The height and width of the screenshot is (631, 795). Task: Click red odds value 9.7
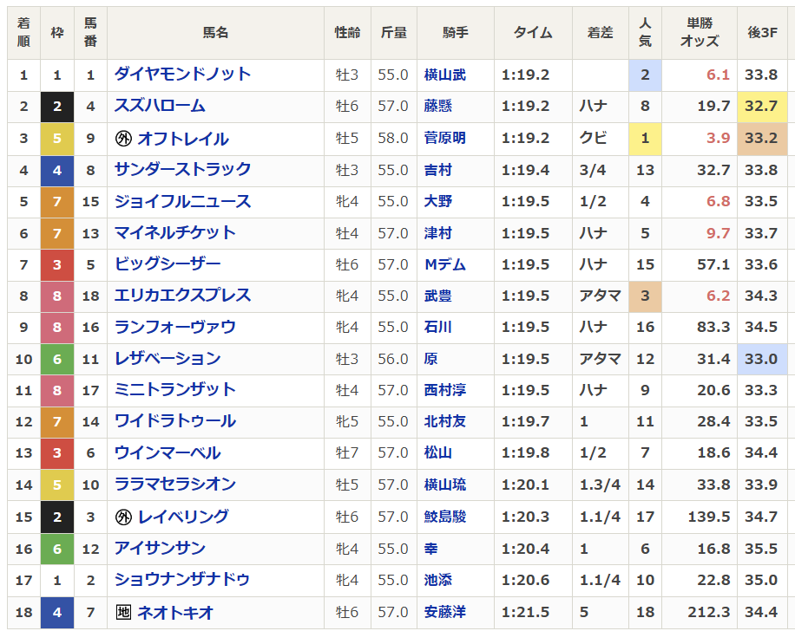(x=718, y=233)
